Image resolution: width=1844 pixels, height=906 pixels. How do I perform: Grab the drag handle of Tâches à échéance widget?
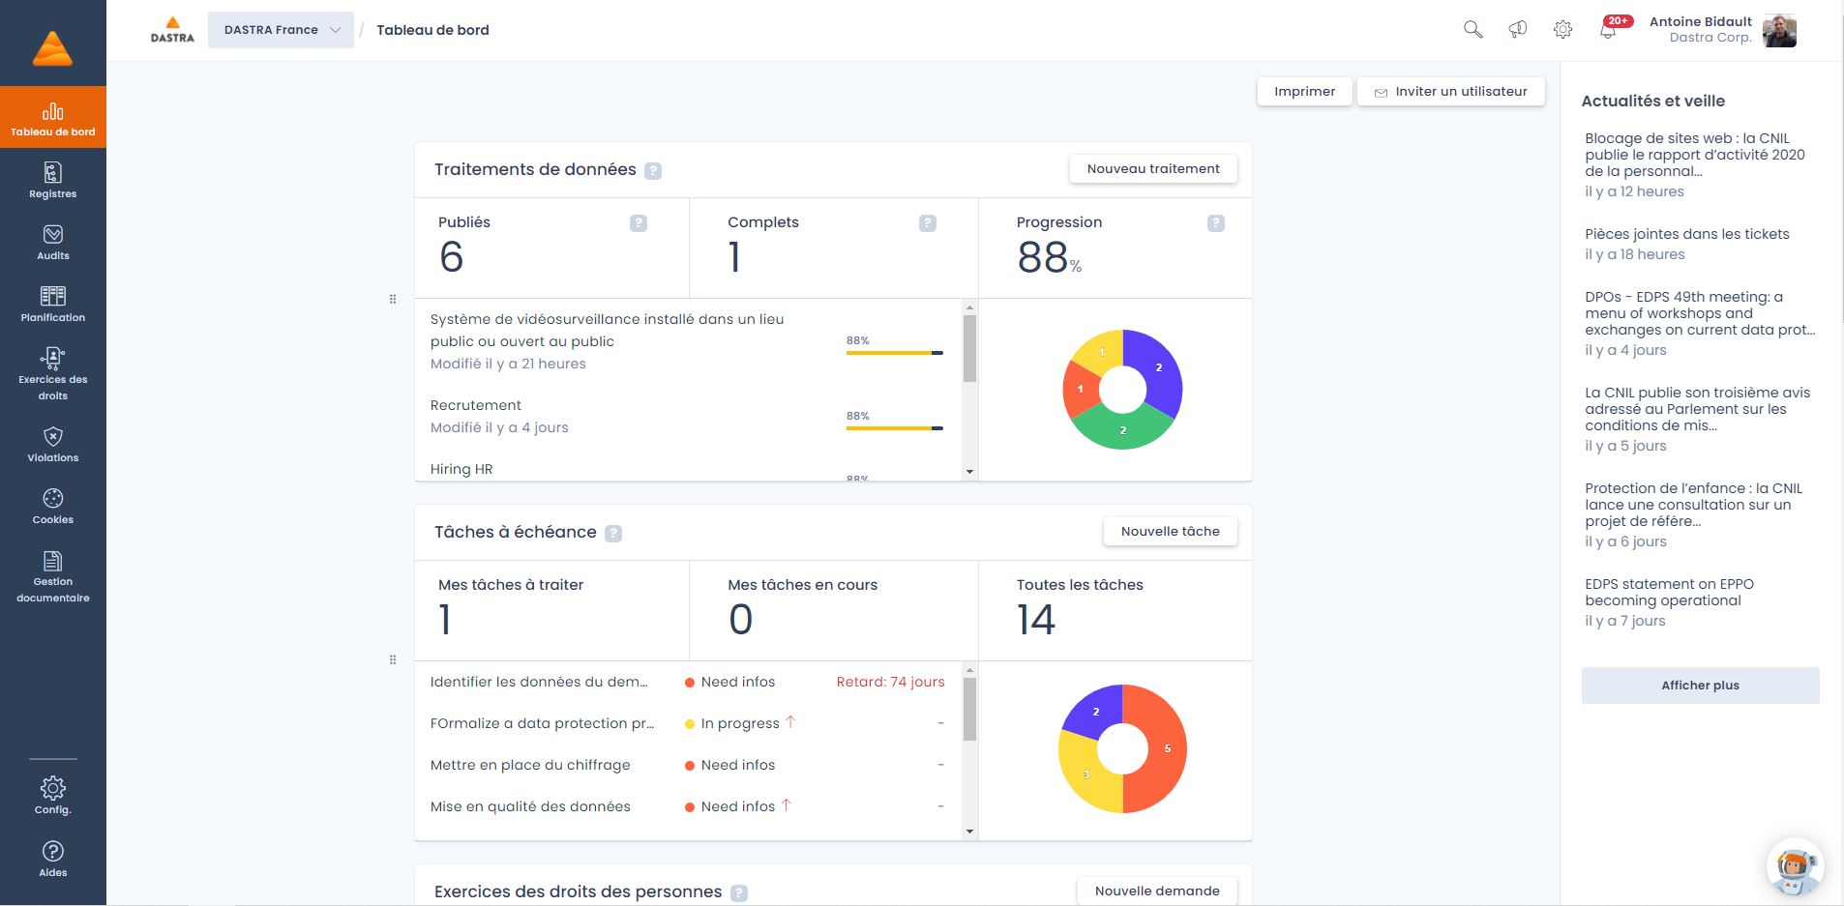pyautogui.click(x=393, y=660)
